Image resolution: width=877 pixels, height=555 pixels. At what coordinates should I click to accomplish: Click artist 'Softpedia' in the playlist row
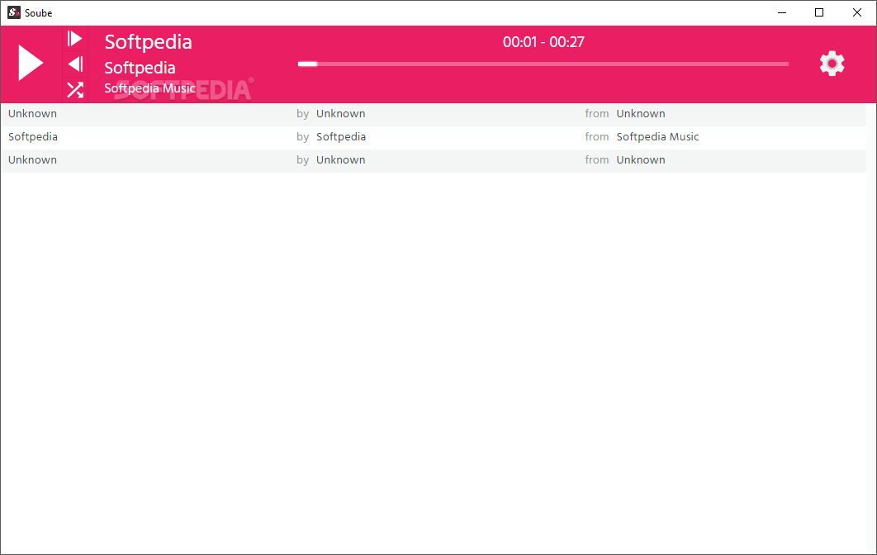340,137
